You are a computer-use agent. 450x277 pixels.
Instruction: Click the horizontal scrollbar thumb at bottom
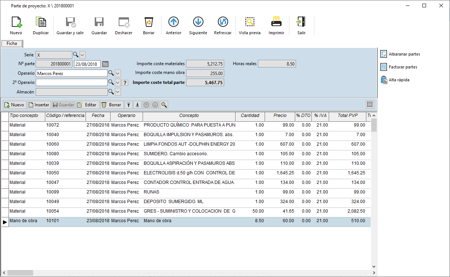(x=20, y=273)
